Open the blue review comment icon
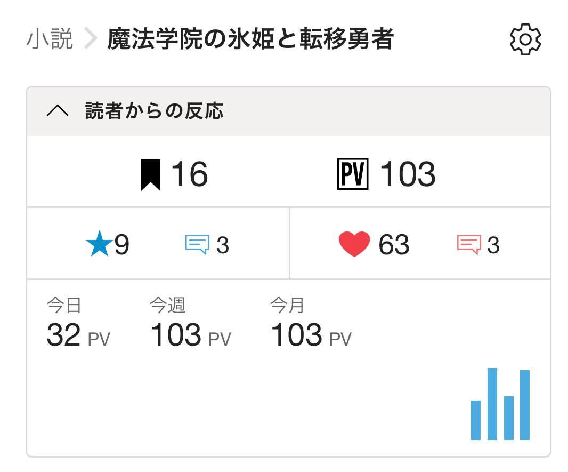 point(197,245)
